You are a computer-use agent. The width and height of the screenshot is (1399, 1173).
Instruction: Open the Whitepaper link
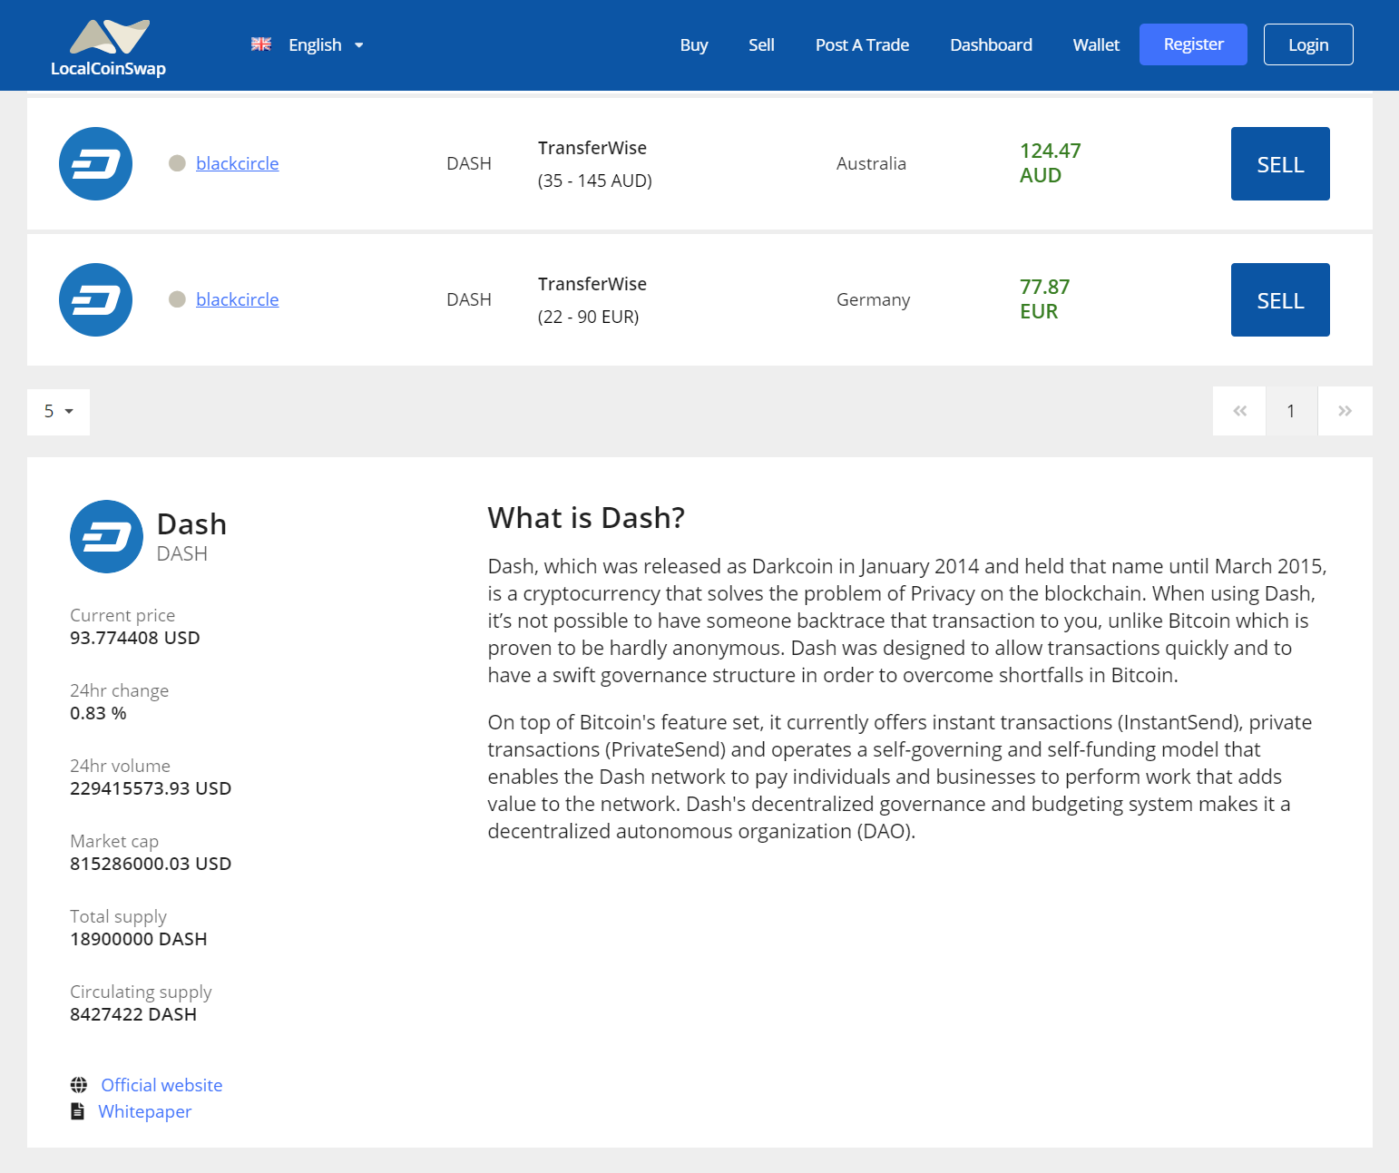(144, 1110)
